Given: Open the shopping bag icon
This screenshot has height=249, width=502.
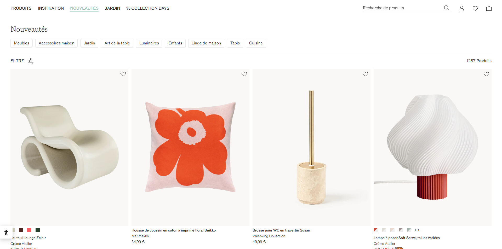Looking at the screenshot, I should coord(489,8).
